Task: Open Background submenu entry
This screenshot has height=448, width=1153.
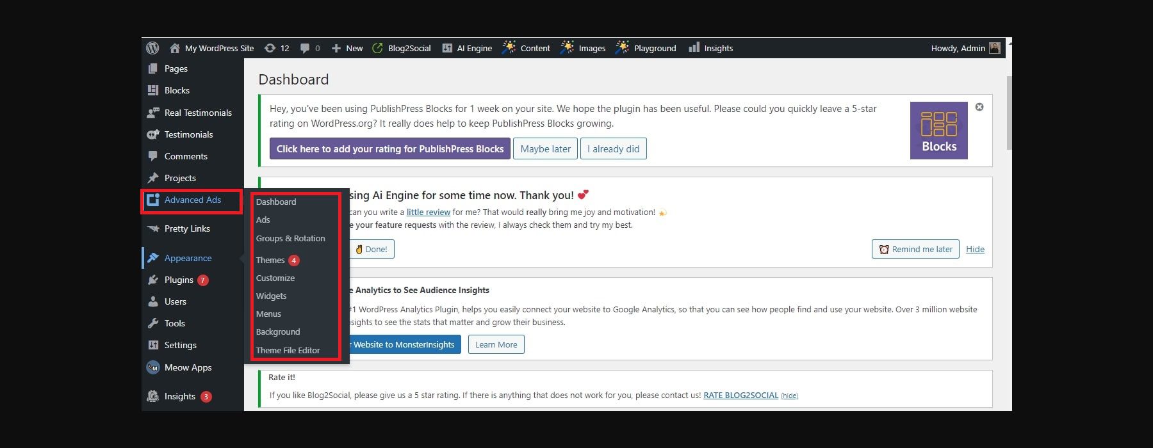Action: [x=278, y=332]
